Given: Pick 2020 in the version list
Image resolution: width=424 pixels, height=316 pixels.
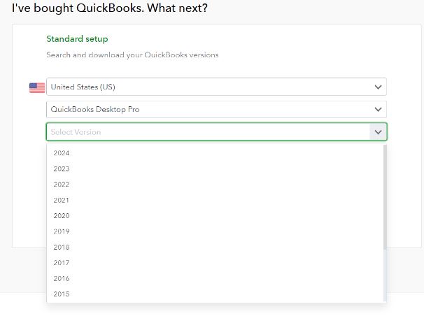Looking at the screenshot, I should point(215,216).
